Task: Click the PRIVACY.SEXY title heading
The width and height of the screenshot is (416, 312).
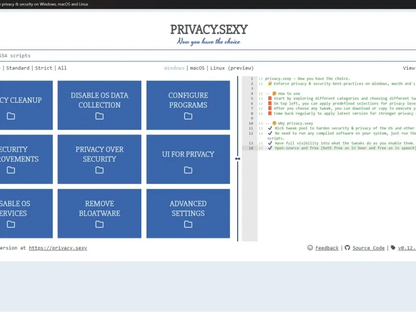Action: point(209,30)
